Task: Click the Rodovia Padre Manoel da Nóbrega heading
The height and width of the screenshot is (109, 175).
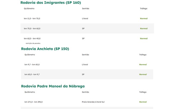Action: click(53, 86)
